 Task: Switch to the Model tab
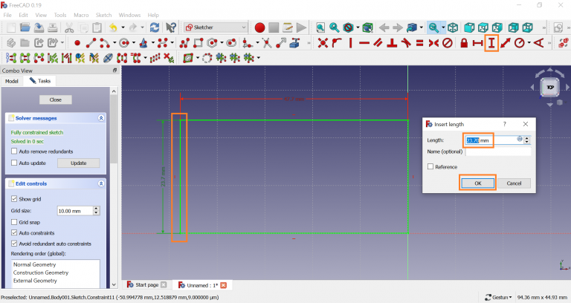pos(11,81)
